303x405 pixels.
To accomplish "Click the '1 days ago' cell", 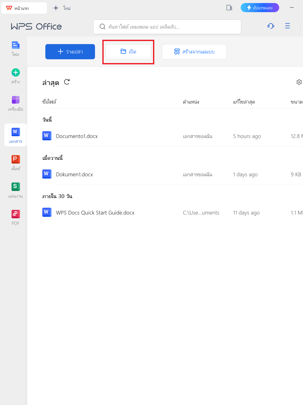I will [245, 175].
